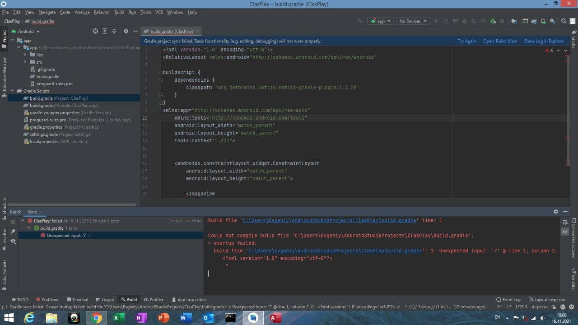Viewport: 578px width, 325px height.
Task: Expand the src folder
Action: [x=25, y=62]
